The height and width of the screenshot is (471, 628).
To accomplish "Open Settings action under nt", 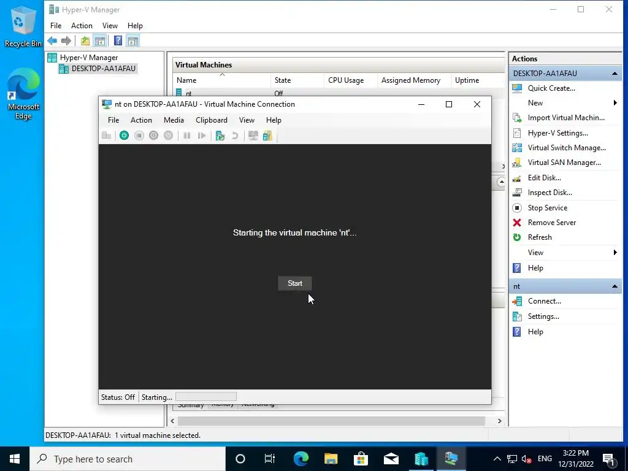I will tap(543, 316).
